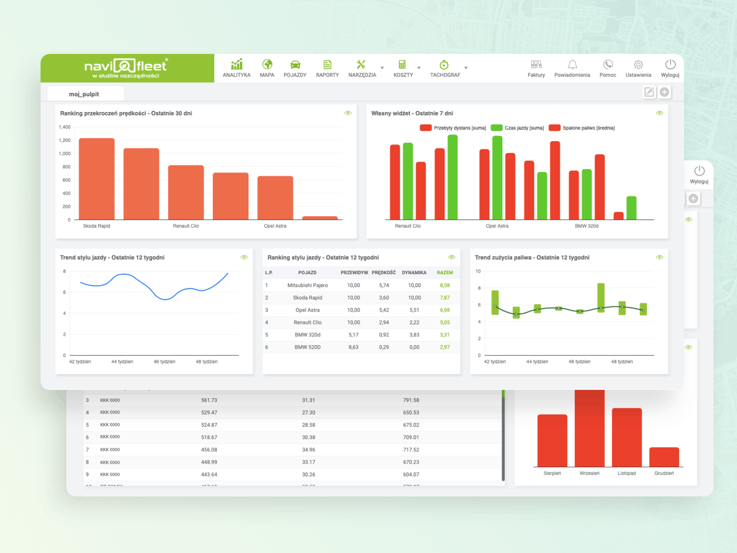The height and width of the screenshot is (553, 737).
Task: Sort table by PRĘDKOŚĆ column header
Action: pos(384,273)
